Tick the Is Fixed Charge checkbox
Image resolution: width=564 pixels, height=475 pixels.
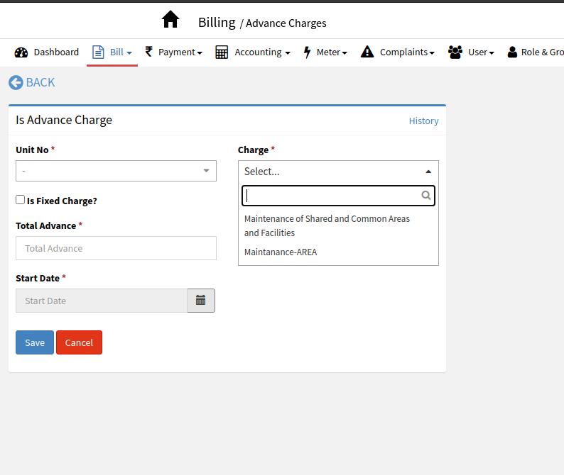(21, 201)
